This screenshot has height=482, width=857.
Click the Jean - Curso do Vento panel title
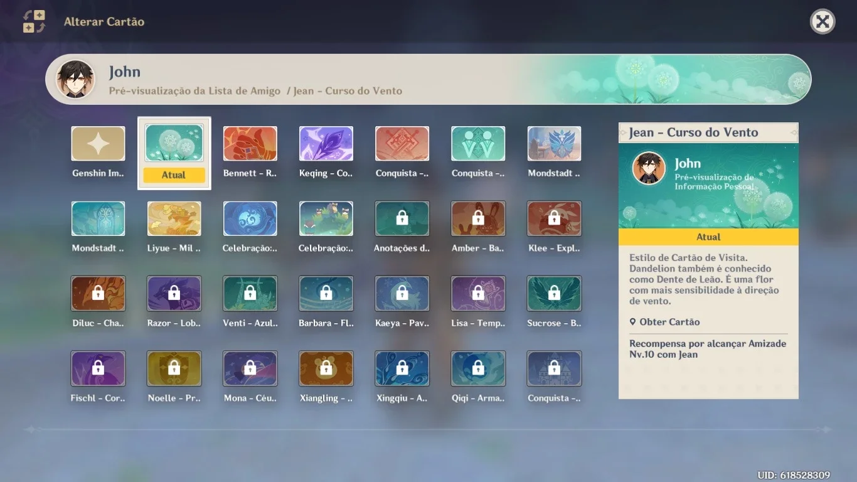[x=693, y=132]
